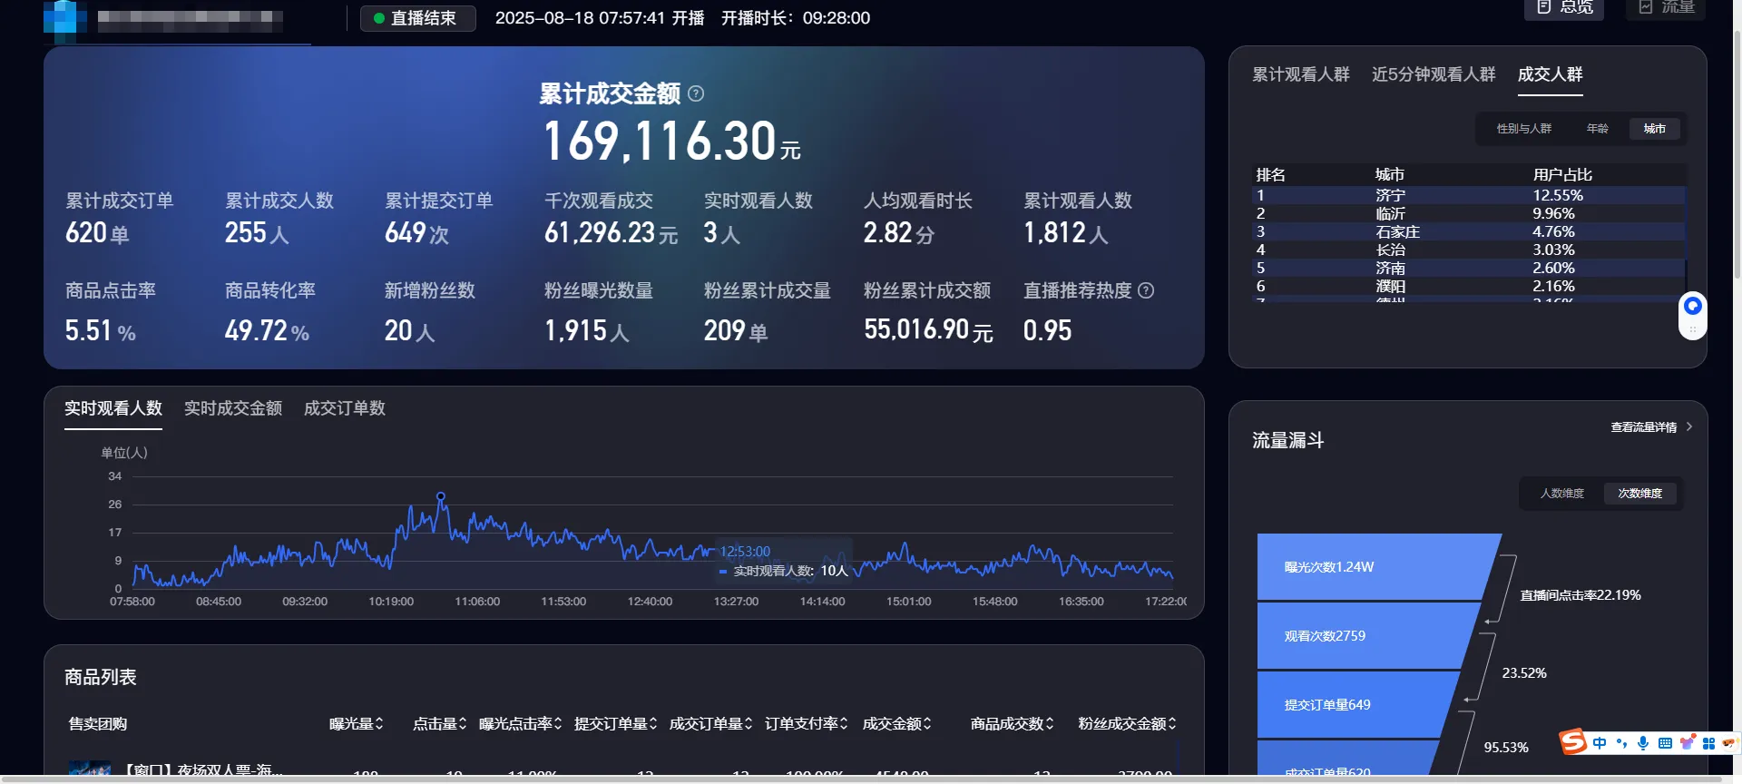Click the help icon beside 累计成交金额
This screenshot has width=1742, height=784.
[x=696, y=93]
